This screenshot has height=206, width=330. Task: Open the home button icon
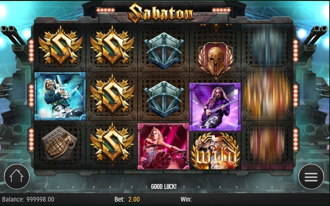[x=16, y=177]
